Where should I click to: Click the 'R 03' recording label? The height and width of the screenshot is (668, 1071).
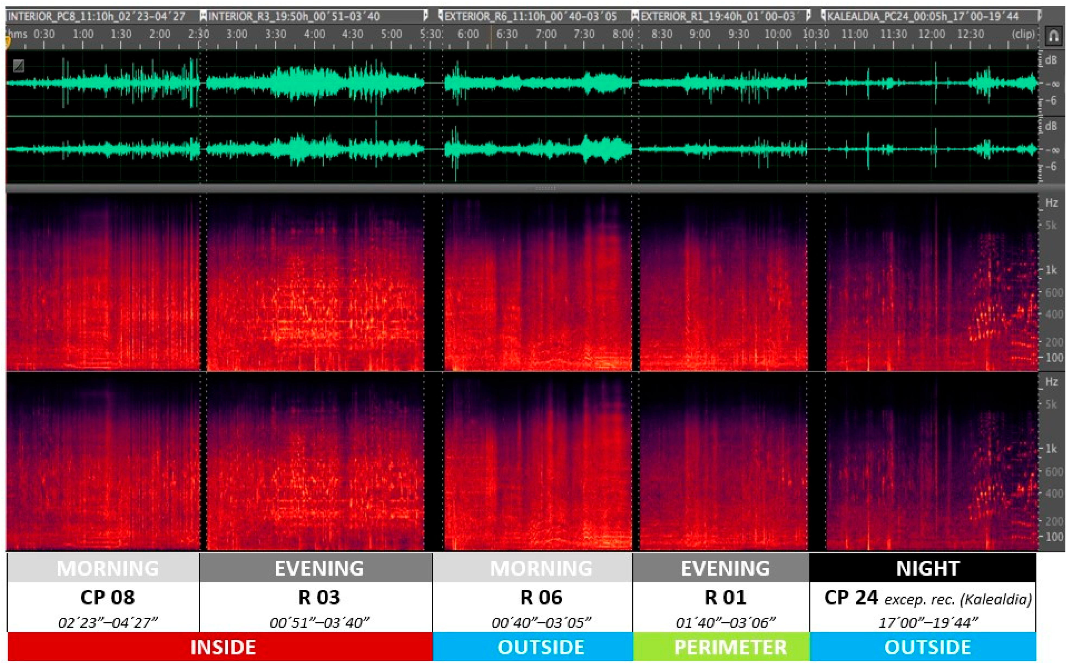(x=319, y=598)
